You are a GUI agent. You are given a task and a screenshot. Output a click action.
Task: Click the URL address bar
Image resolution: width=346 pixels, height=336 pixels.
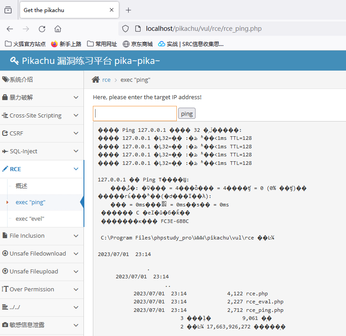pyautogui.click(x=232, y=29)
